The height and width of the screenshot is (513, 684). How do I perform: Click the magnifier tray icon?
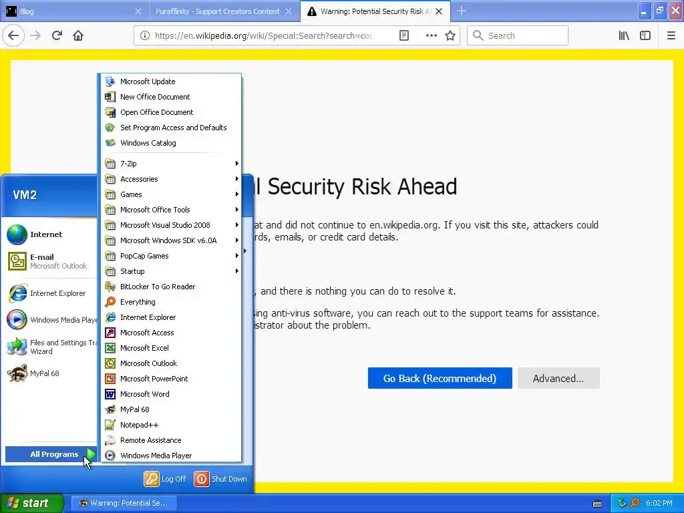[x=635, y=503]
